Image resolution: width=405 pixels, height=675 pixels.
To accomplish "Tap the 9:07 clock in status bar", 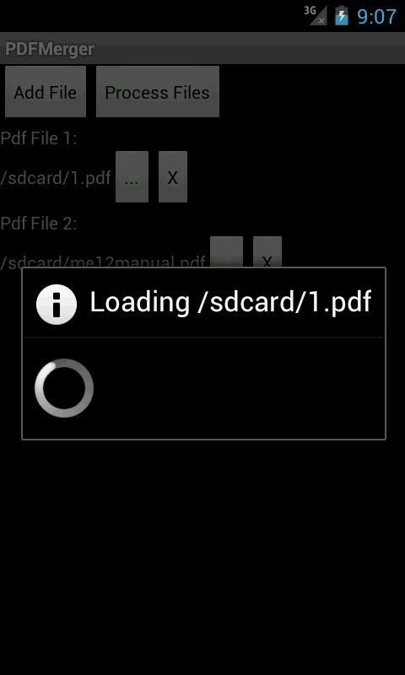I will click(376, 17).
